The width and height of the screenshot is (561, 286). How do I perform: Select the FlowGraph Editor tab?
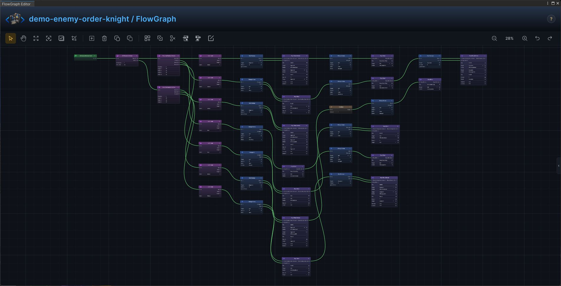(17, 4)
